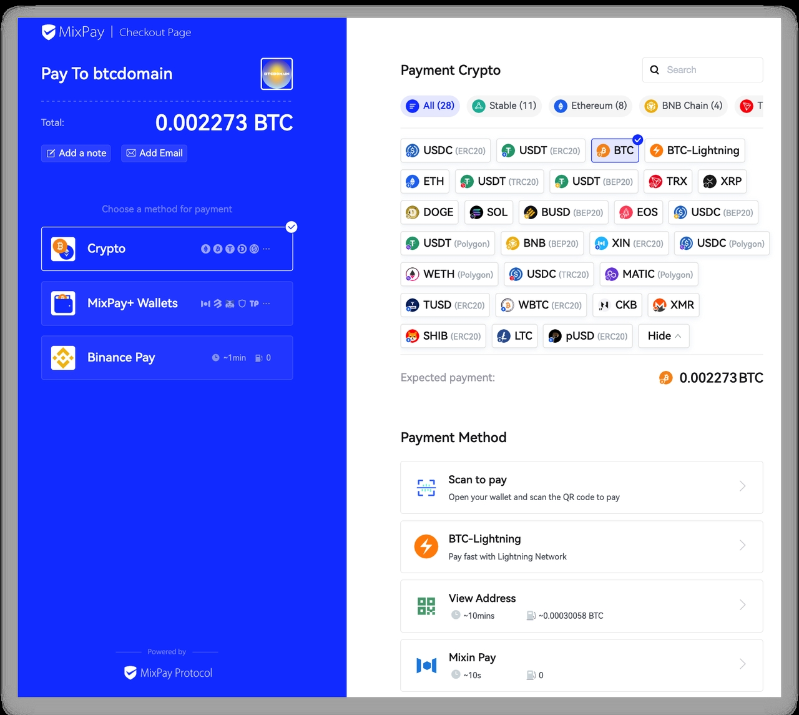Click the USDT (Polygon) coin icon

(x=412, y=244)
